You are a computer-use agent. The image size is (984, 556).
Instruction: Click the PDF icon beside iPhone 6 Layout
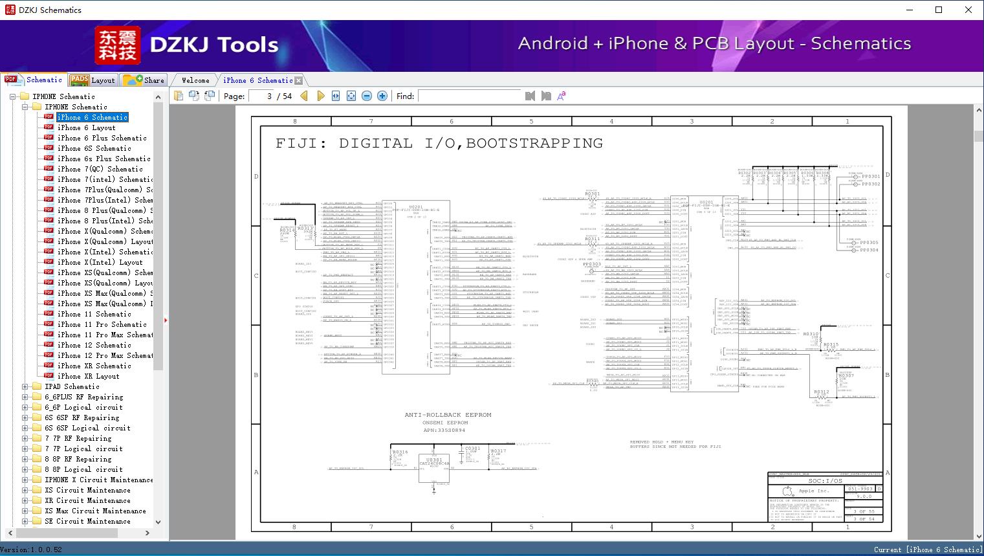coord(49,128)
